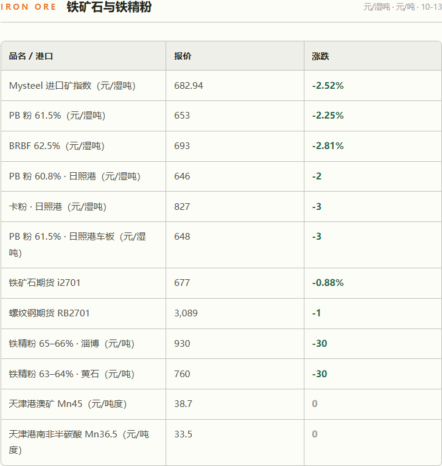
Task: Click the -3 change in 日照港车板 row
Action: 317,237
